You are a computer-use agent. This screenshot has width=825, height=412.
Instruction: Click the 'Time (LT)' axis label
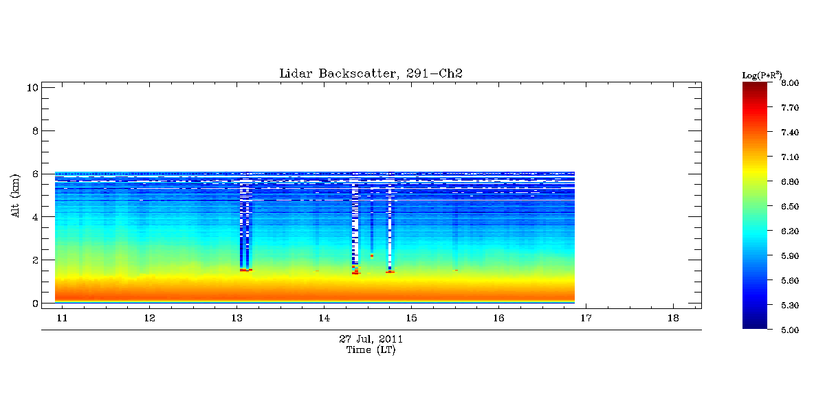pyautogui.click(x=371, y=350)
